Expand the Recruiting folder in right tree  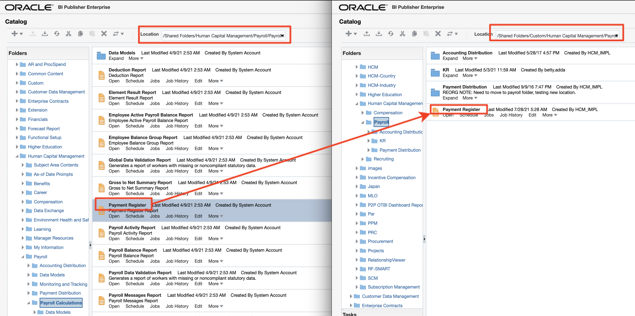pyautogui.click(x=363, y=159)
